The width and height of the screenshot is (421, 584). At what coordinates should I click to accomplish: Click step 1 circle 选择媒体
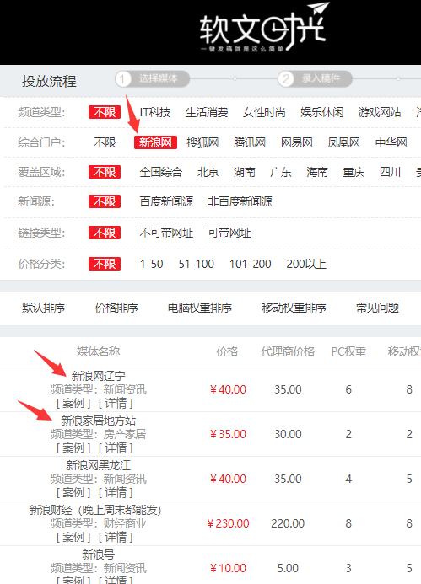click(x=153, y=79)
